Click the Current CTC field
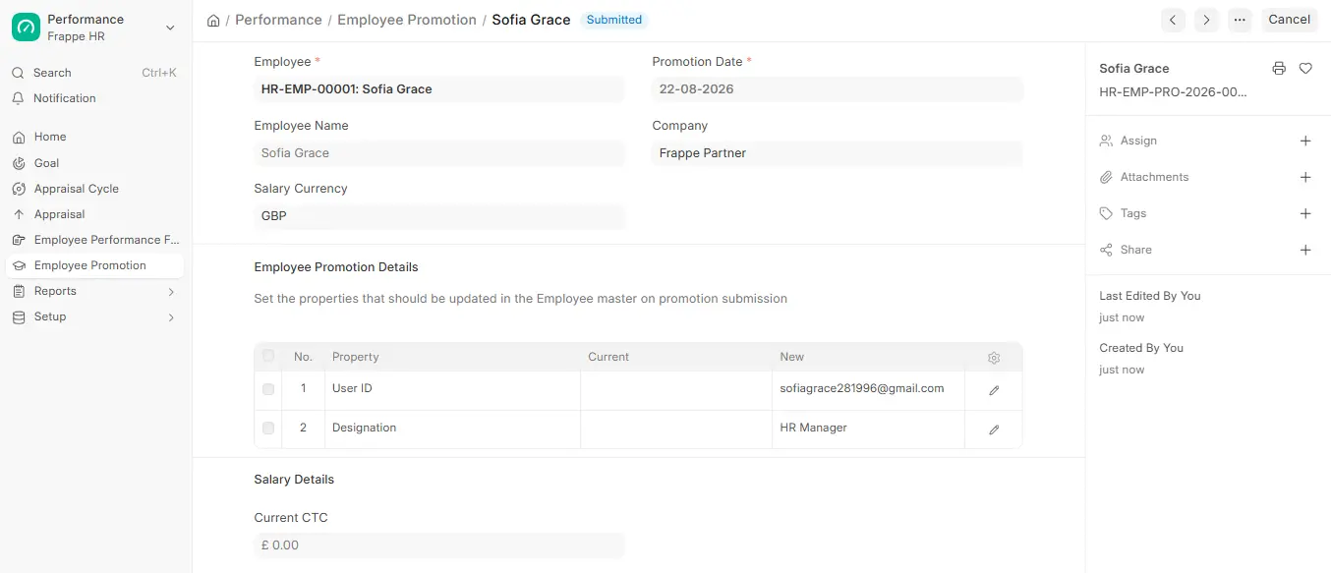This screenshot has height=573, width=1331. pyautogui.click(x=439, y=545)
